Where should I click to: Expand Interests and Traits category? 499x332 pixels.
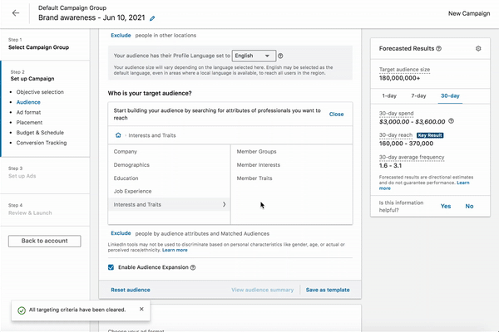click(168, 203)
